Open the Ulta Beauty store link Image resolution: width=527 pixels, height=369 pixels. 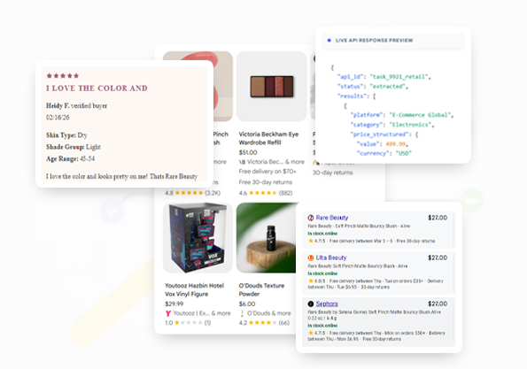331,258
